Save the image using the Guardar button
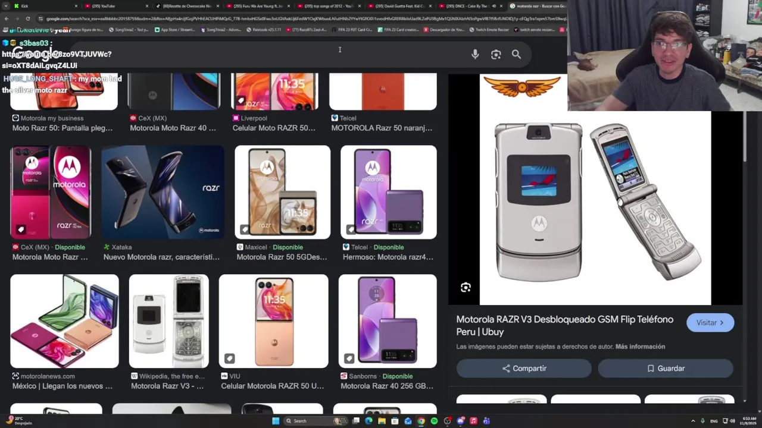The height and width of the screenshot is (428, 762). tap(666, 369)
